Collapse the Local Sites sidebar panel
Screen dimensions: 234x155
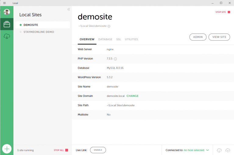[x=69, y=9]
